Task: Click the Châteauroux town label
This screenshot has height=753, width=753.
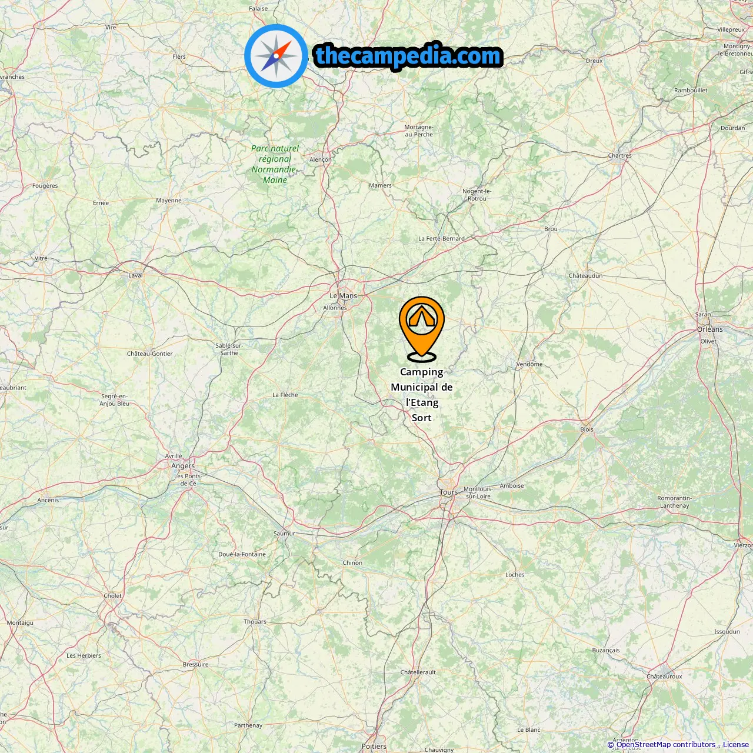Action: tap(665, 677)
